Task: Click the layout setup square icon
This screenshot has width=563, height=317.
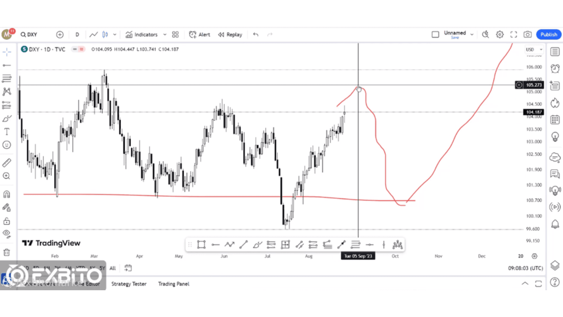Action: pos(435,35)
